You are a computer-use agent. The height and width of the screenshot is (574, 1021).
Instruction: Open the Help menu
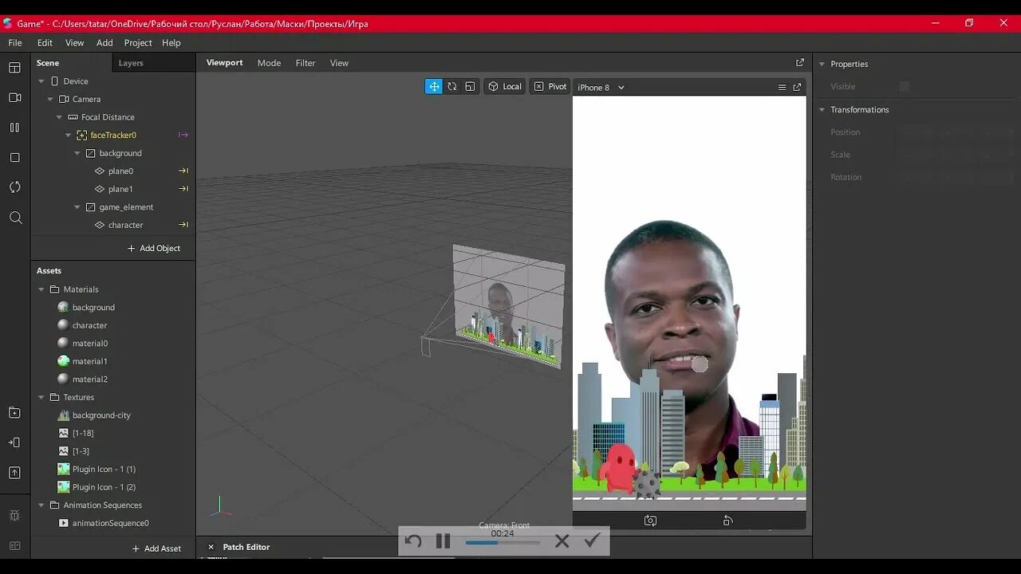tap(171, 42)
